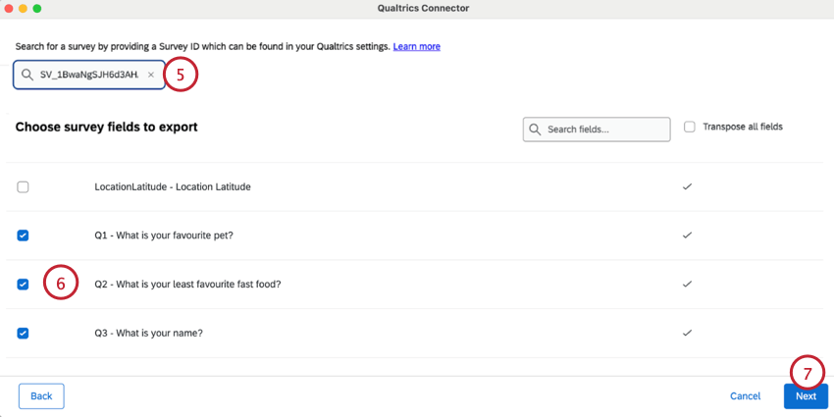Screen dimensions: 834x417
Task: Clear the Survey ID search box
Action: [x=150, y=75]
